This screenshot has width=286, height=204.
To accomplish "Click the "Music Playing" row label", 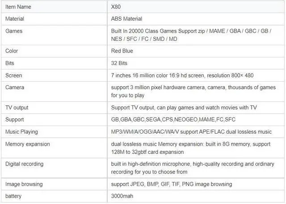I will coord(21,132).
